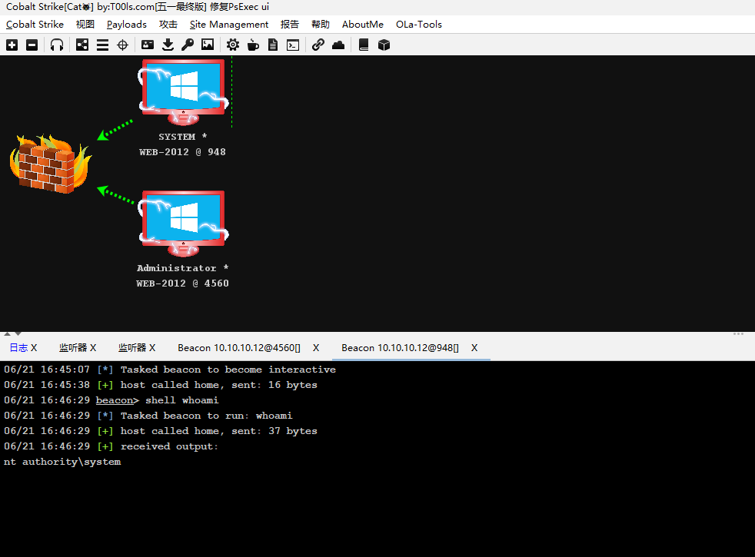The image size is (755, 557).
Task: Switch to the second 监听器 tab
Action: [x=132, y=348]
